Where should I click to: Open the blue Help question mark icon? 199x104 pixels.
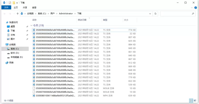point(196,8)
